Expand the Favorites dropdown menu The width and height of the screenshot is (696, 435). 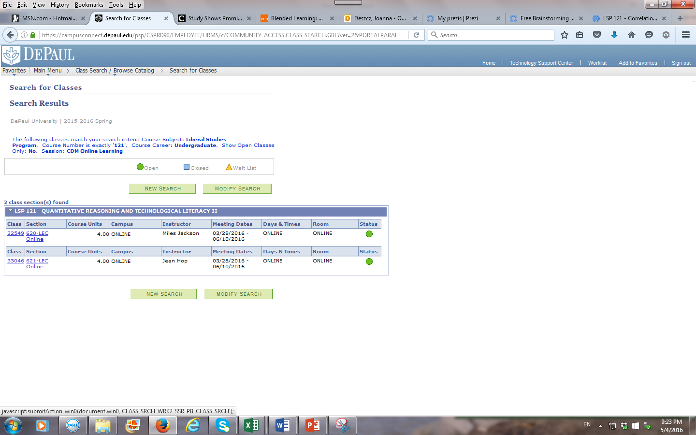(x=14, y=71)
